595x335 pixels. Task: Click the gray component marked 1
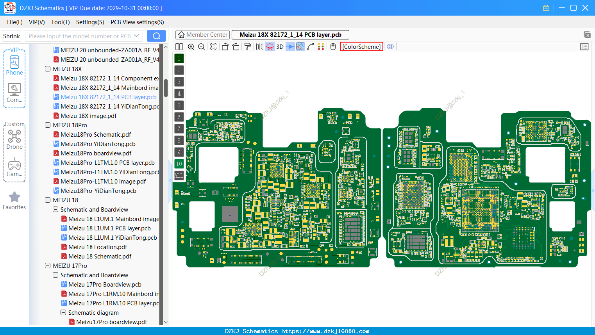pos(230,214)
